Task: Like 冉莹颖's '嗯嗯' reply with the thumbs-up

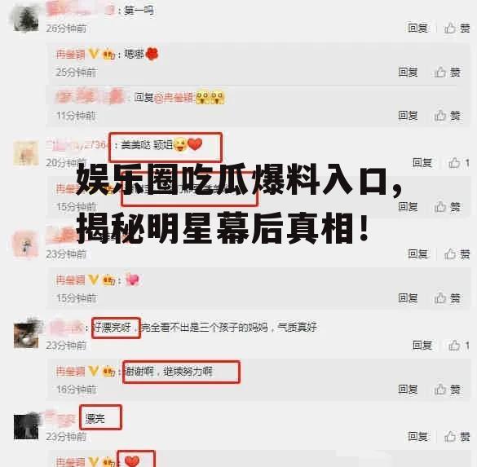Action: [447, 73]
